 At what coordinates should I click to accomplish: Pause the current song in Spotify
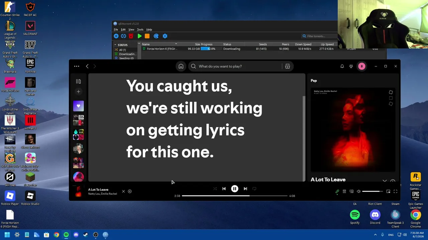coord(235,189)
